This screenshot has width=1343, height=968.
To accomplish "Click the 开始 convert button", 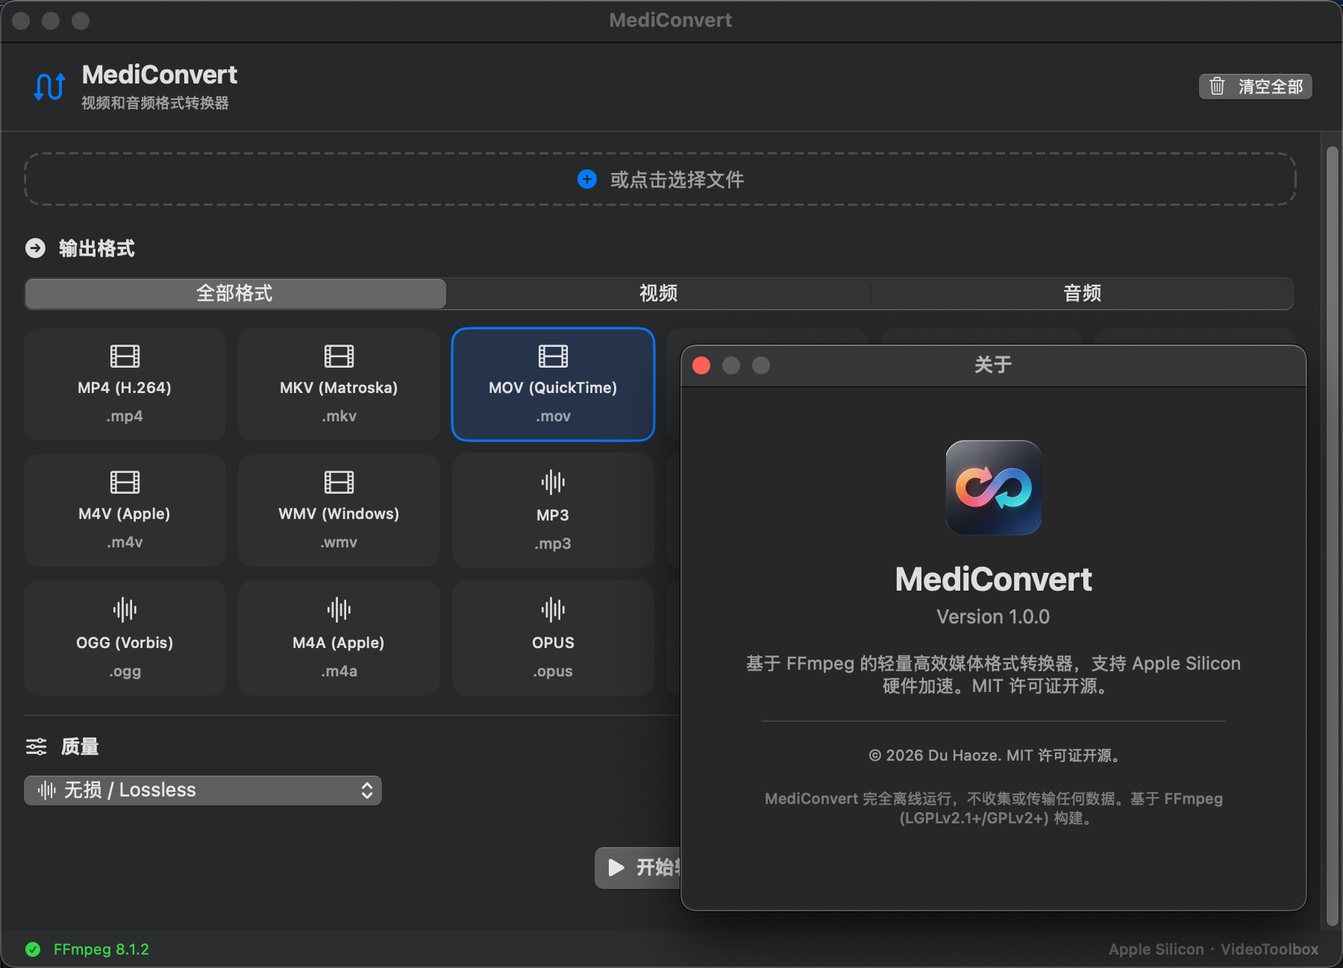I will [x=638, y=867].
